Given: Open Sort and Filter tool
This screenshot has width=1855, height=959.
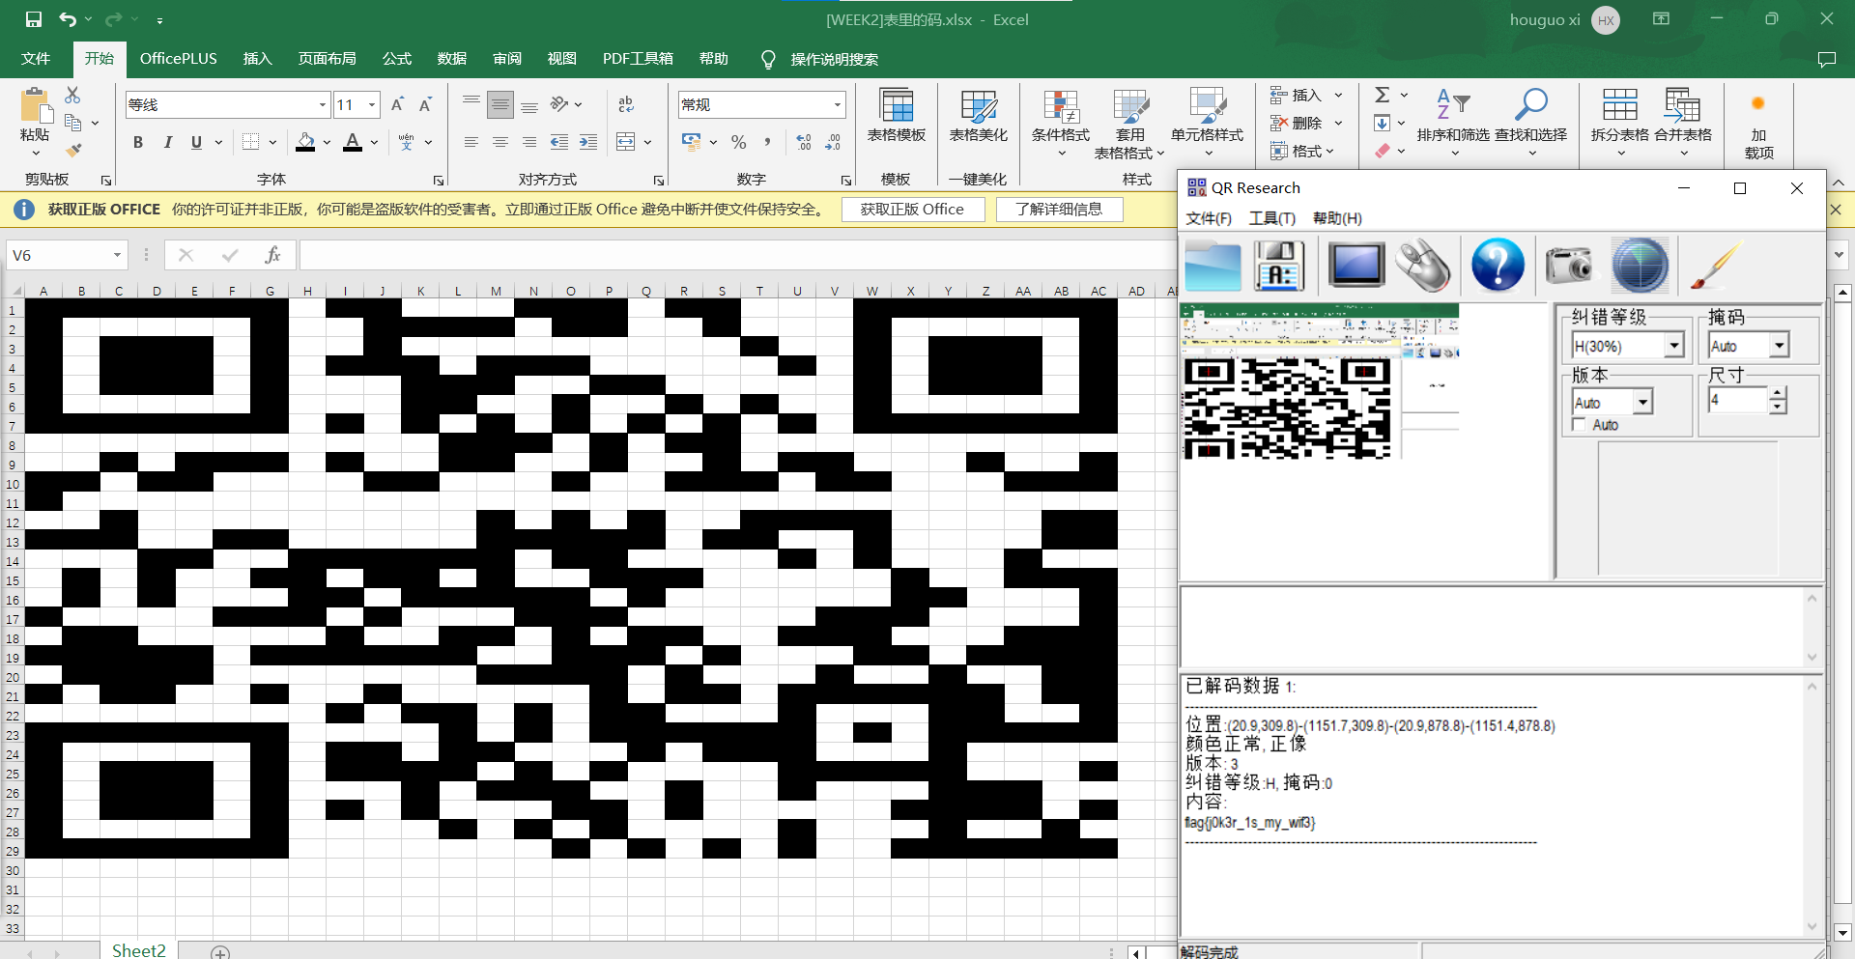Looking at the screenshot, I should (1453, 104).
